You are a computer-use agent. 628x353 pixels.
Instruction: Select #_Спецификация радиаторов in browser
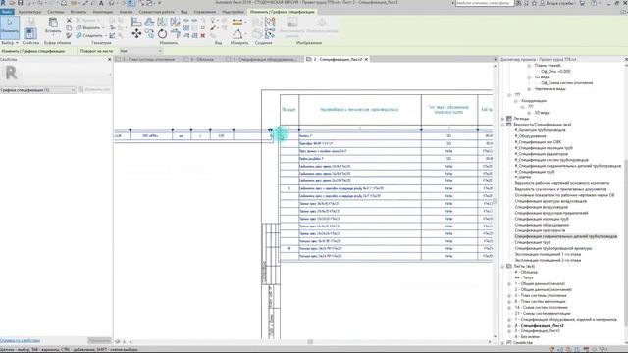pyautogui.click(x=541, y=154)
